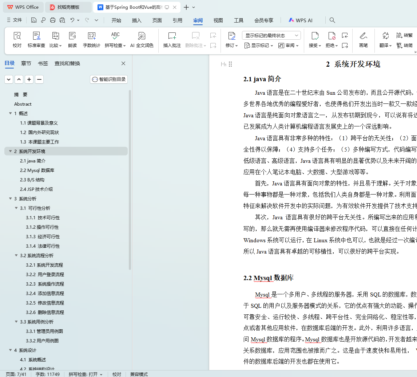Image resolution: width=417 pixels, height=377 pixels.
Task: Click the outline panel vertical scrollbar
Action: (130, 180)
